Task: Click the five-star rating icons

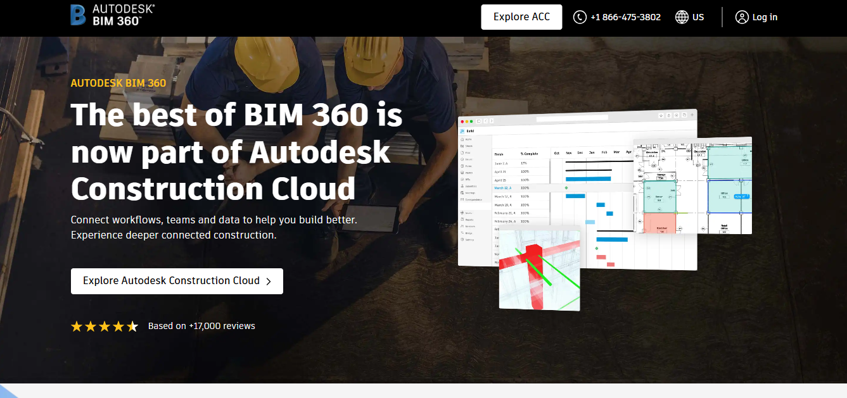Action: [105, 326]
